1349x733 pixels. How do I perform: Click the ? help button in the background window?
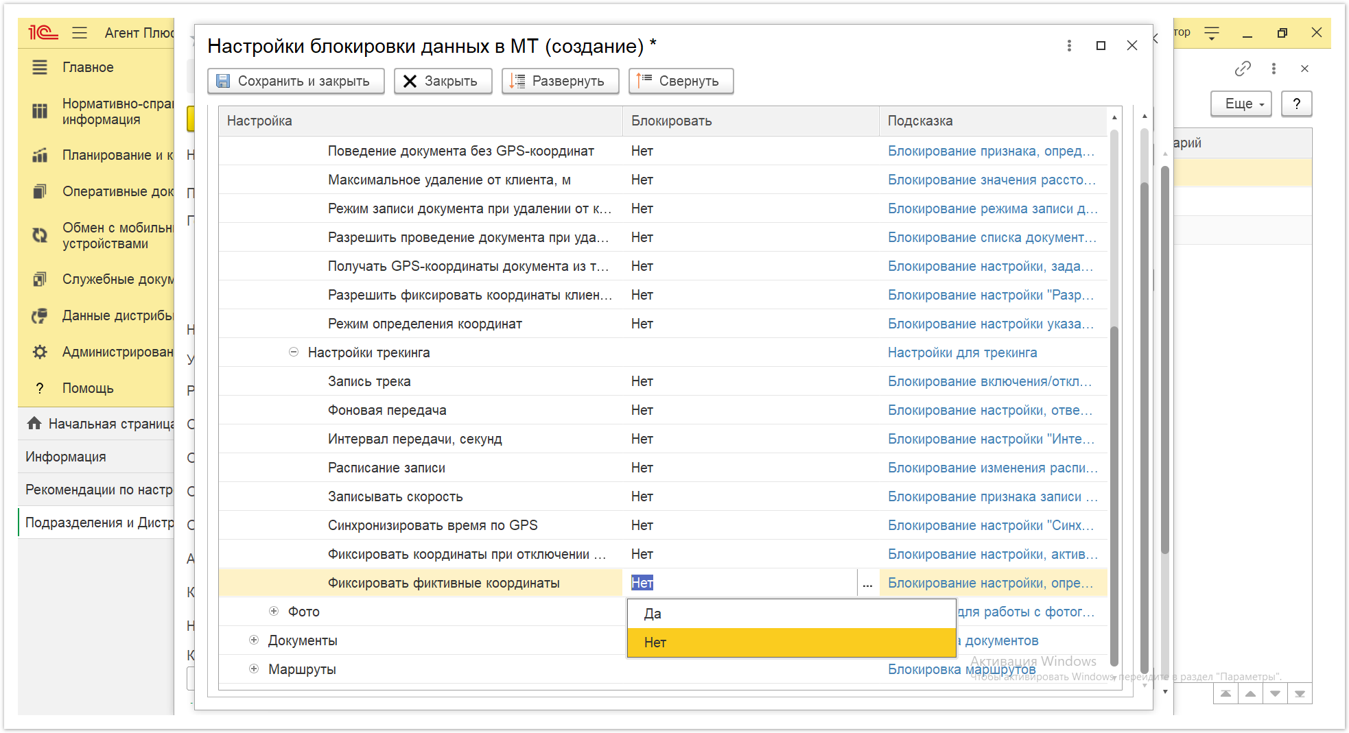click(x=1296, y=104)
